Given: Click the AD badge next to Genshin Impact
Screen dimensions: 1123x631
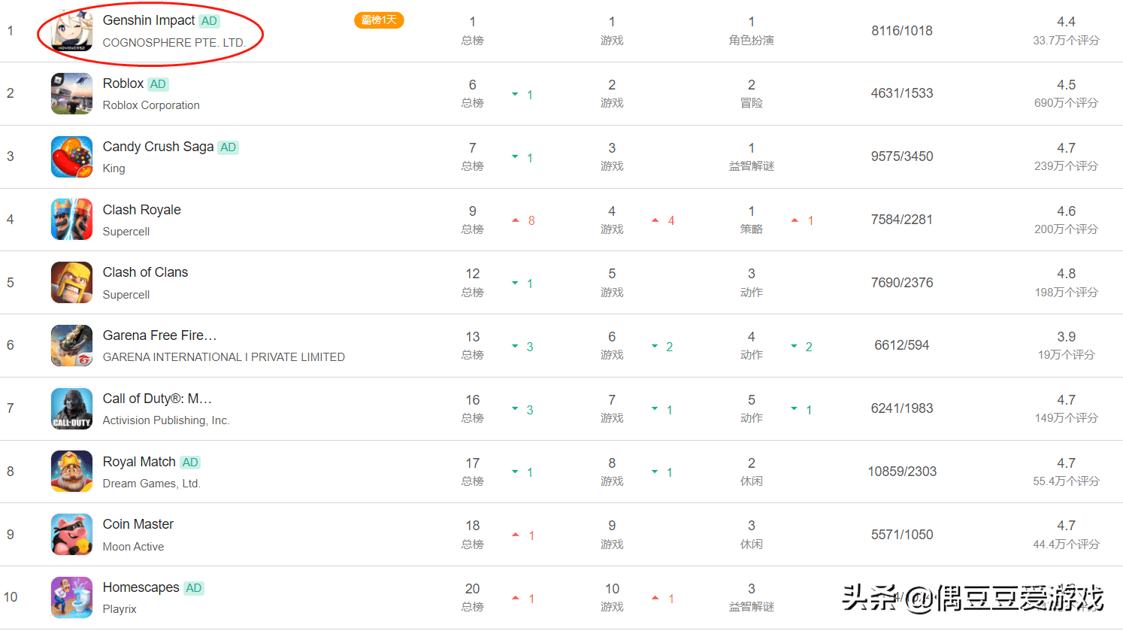Looking at the screenshot, I should [x=209, y=21].
